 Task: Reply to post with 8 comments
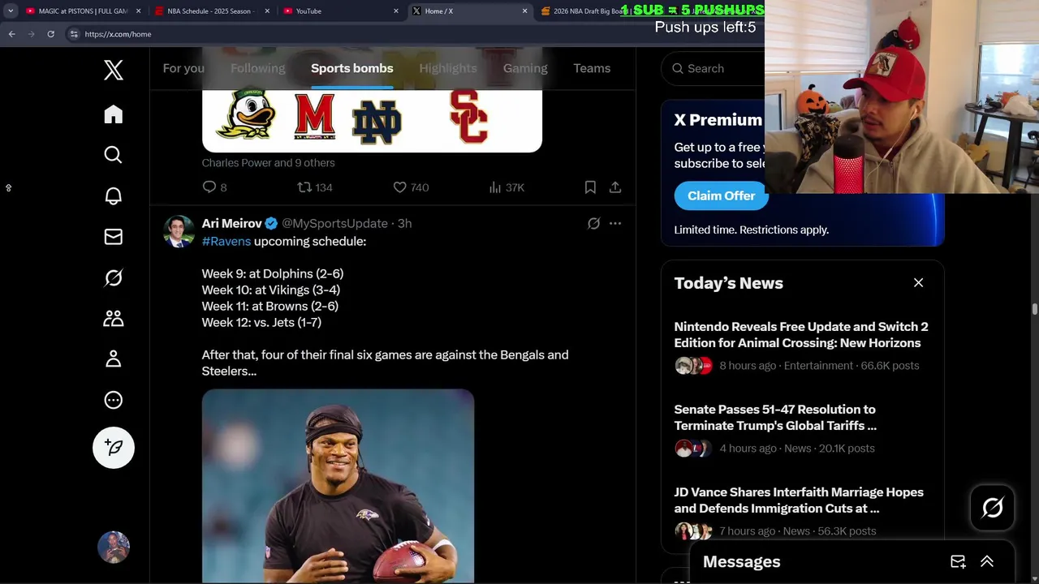click(x=214, y=187)
